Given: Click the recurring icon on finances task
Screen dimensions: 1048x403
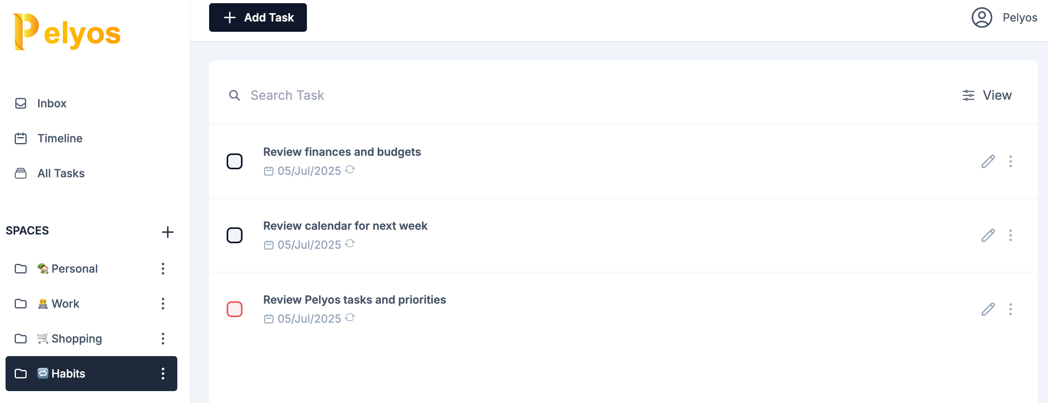Looking at the screenshot, I should click(x=350, y=170).
